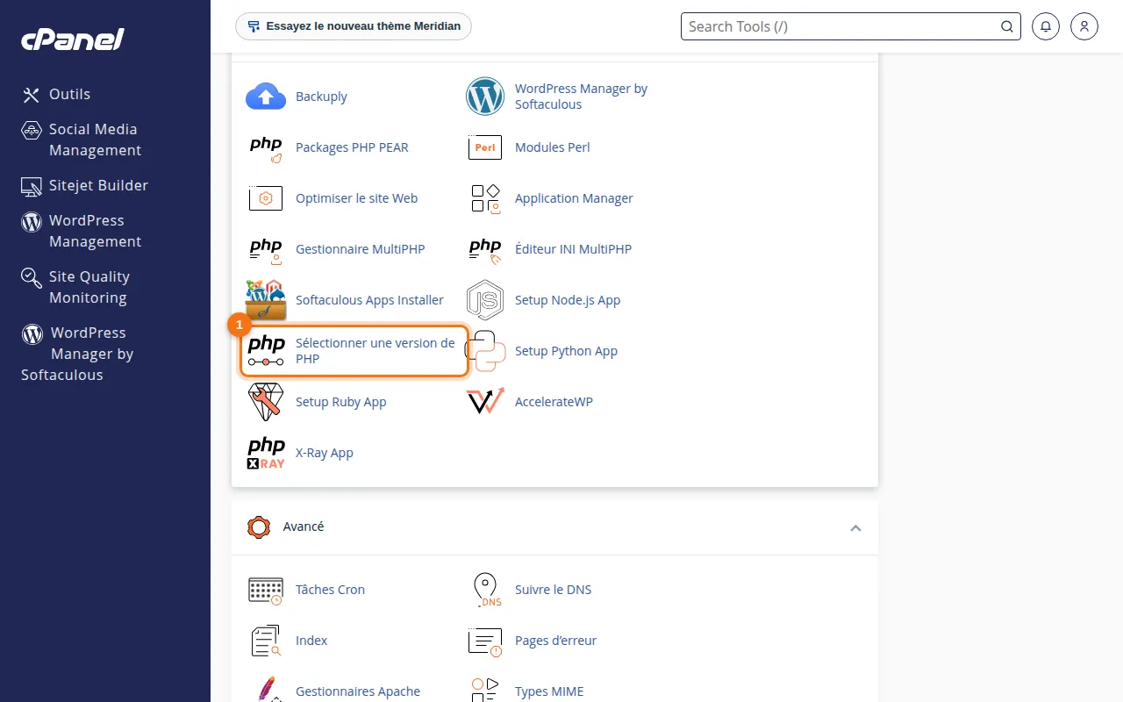Open sidebar WordPress Manager by Softaculous

pyautogui.click(x=77, y=354)
